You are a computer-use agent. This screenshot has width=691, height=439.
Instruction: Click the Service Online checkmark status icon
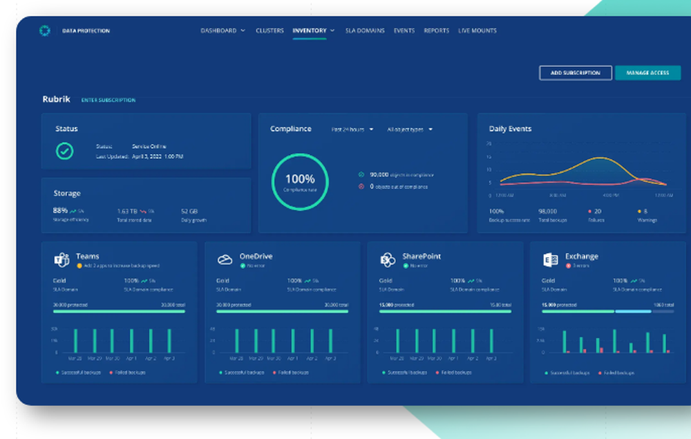[x=65, y=151]
